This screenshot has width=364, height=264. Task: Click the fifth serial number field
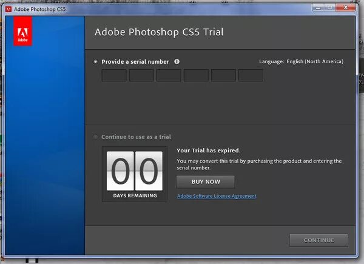pos(223,75)
